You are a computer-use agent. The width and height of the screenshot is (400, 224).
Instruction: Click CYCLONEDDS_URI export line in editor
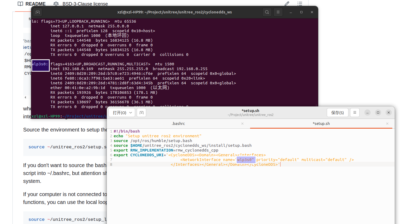pyautogui.click(x=190, y=155)
